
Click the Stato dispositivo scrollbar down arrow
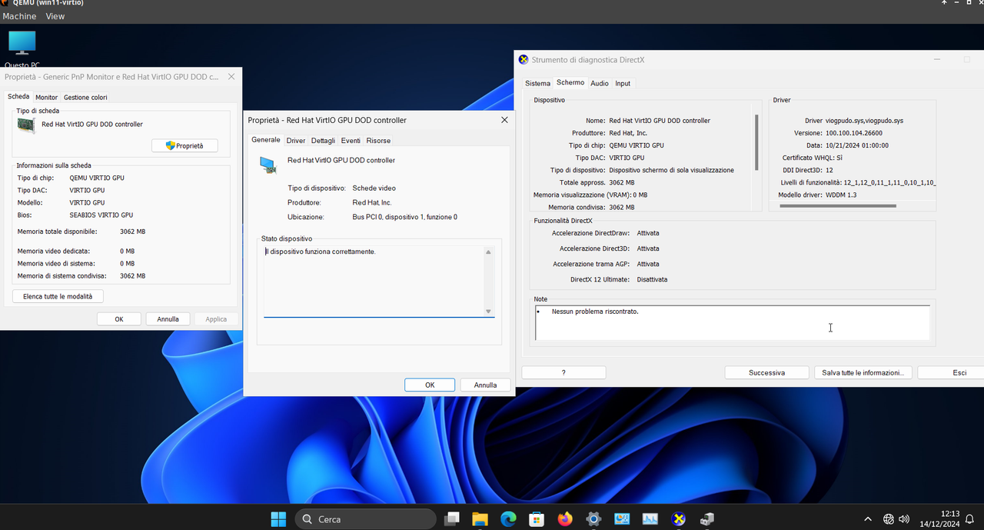click(488, 311)
